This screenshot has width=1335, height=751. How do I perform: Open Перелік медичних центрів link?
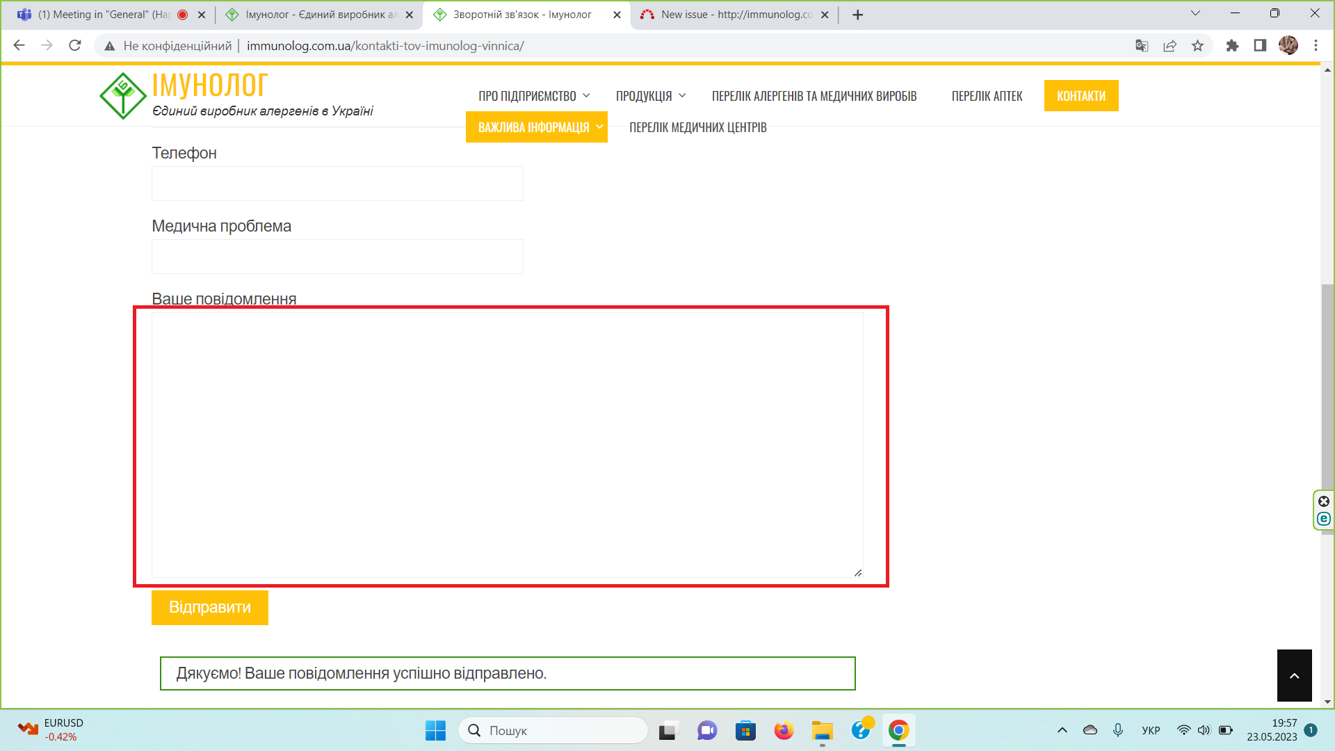(x=697, y=127)
